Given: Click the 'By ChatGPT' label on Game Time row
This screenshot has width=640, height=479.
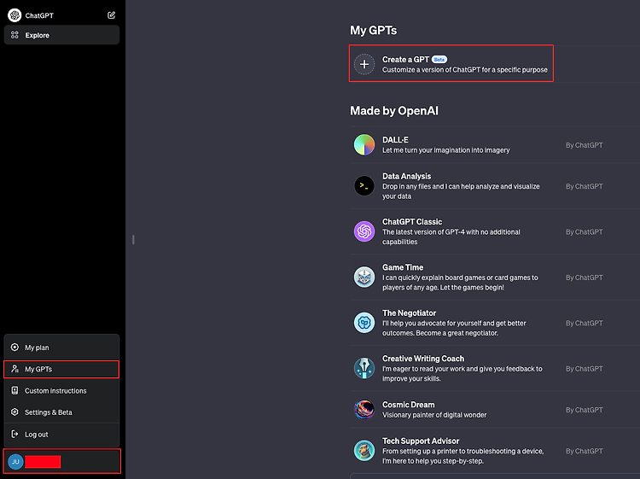Looking at the screenshot, I should (584, 277).
